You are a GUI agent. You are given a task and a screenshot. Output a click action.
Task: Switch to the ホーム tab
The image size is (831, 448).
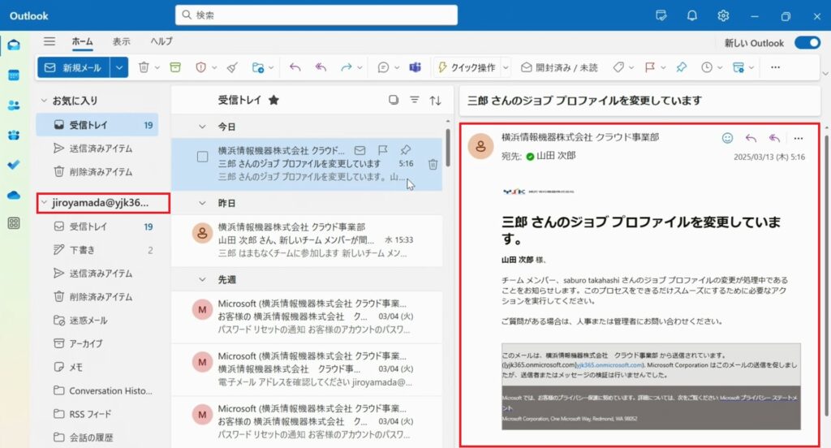pos(82,41)
